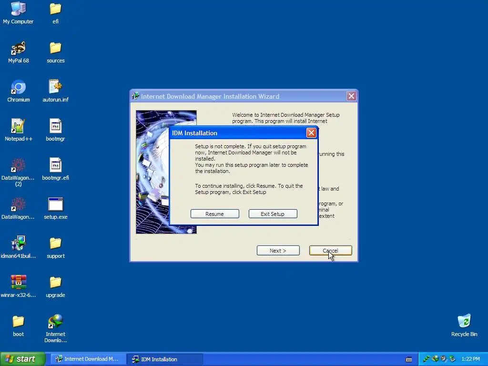Click the Resume button in the IDM Installation dialog

tap(215, 214)
